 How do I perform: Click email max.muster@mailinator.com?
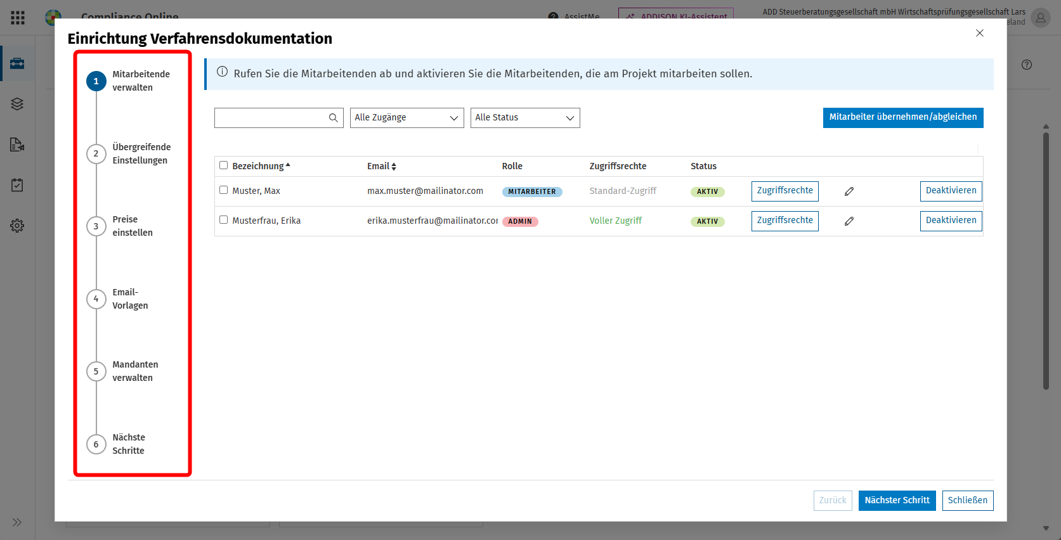pos(425,191)
